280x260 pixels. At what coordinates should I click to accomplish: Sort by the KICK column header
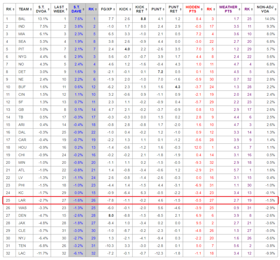tap(124, 9)
